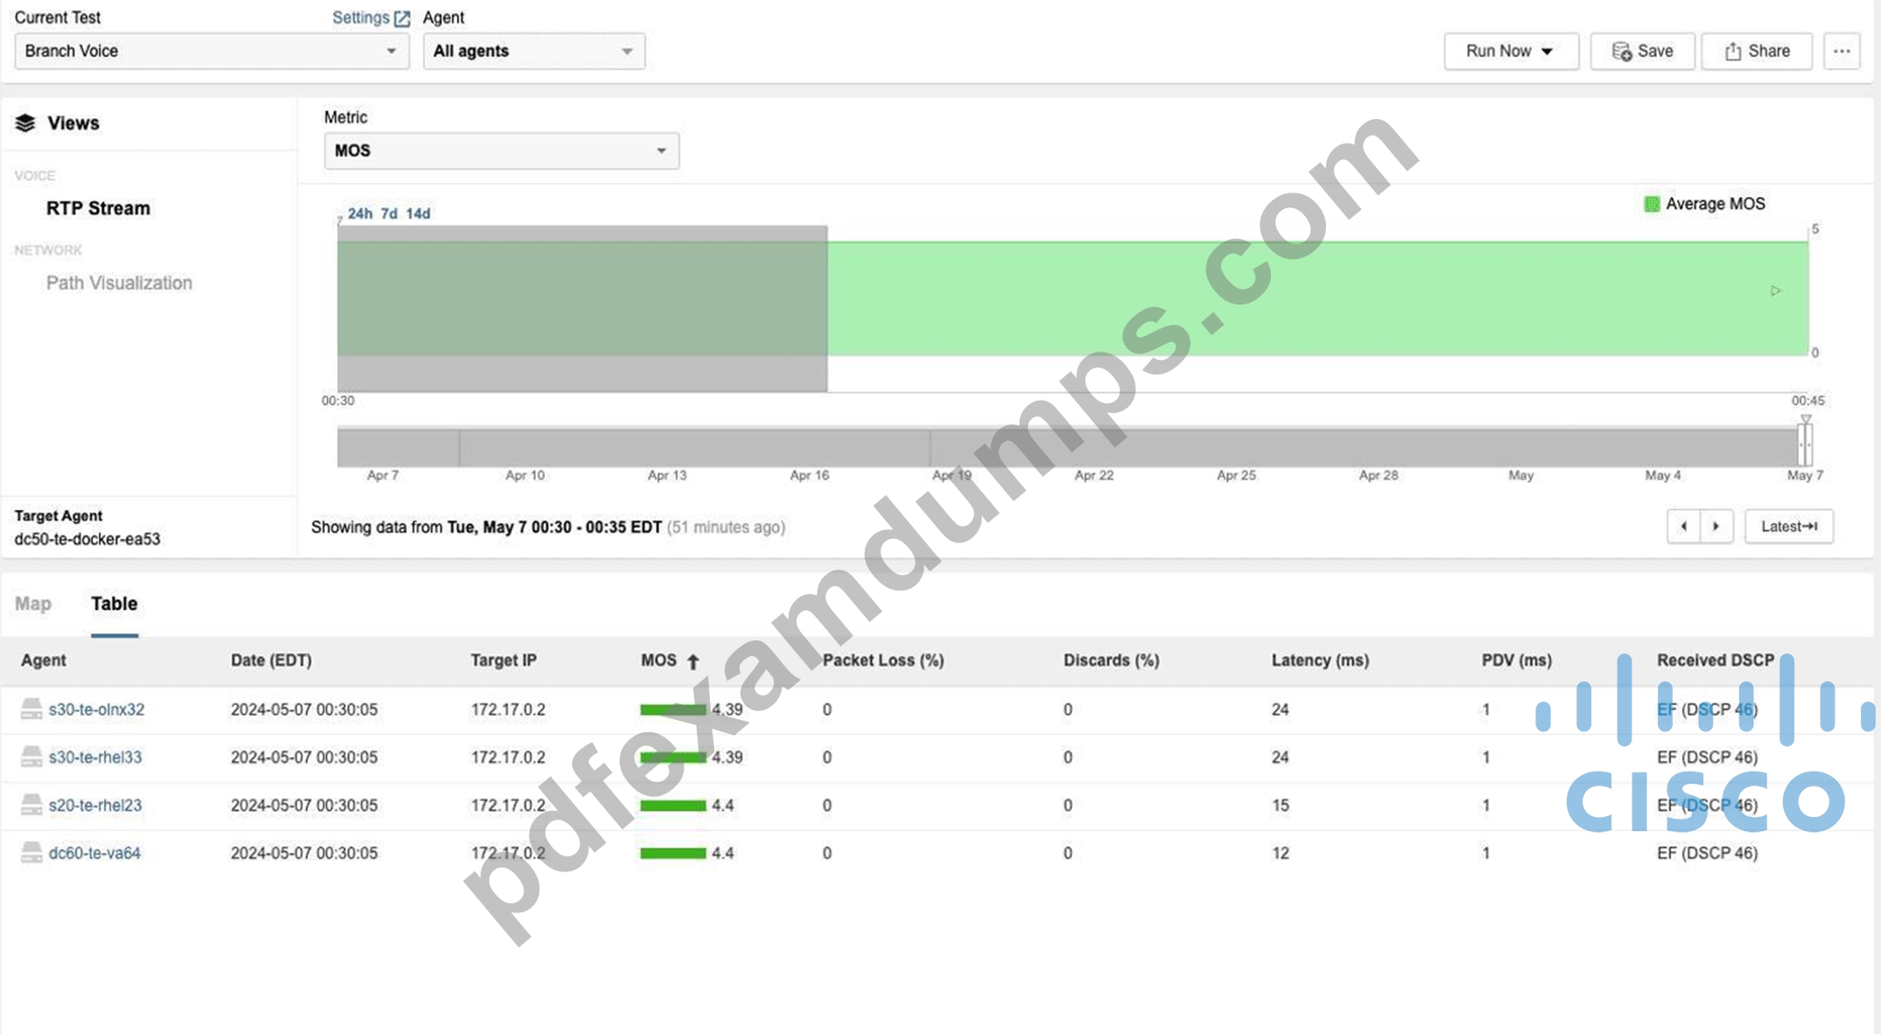Image resolution: width=1881 pixels, height=1034 pixels.
Task: Click the timeline slider handle at May 7
Action: (x=1805, y=444)
